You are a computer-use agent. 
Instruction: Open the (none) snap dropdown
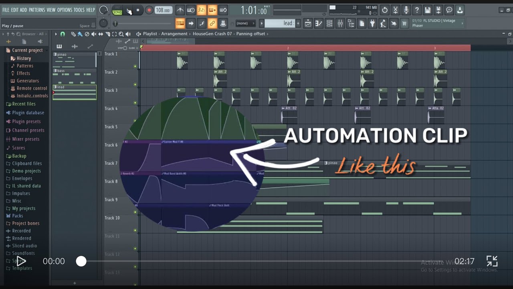point(245,23)
